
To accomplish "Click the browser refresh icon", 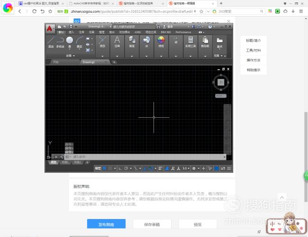I will (35, 11).
